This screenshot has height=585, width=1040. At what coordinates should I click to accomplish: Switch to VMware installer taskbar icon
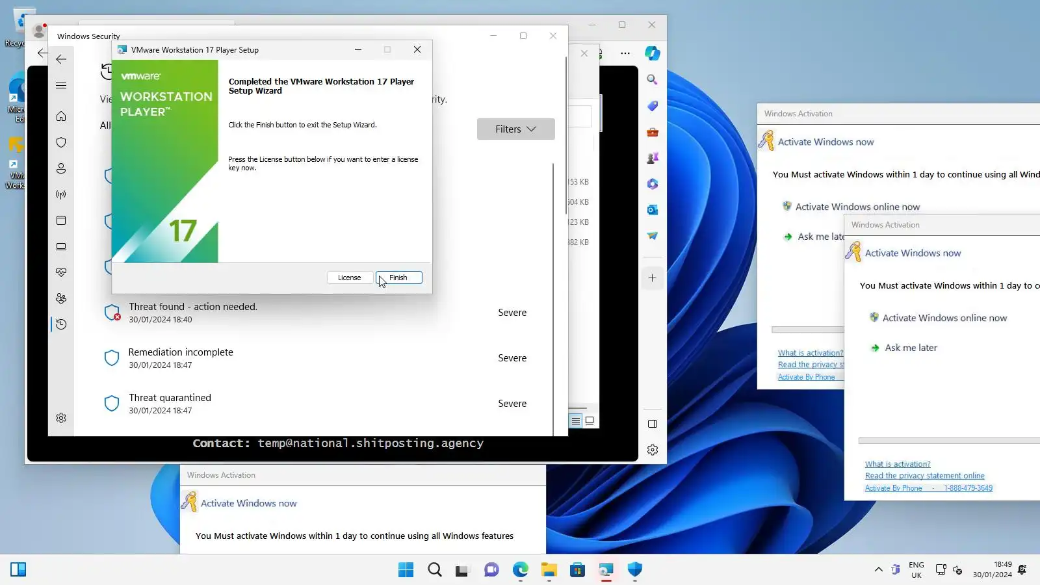[606, 570]
